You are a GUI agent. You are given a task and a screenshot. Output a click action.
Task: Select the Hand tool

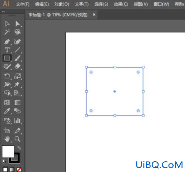click(x=7, y=139)
